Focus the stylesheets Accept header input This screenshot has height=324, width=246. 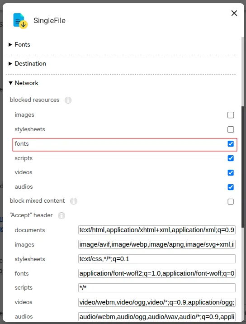point(157,259)
